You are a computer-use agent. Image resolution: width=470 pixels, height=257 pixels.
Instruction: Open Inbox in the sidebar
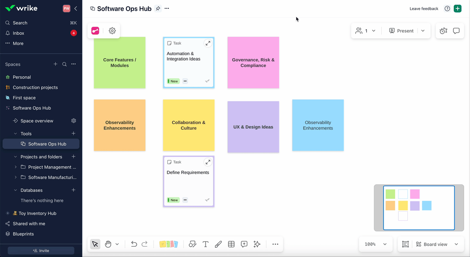coord(19,33)
